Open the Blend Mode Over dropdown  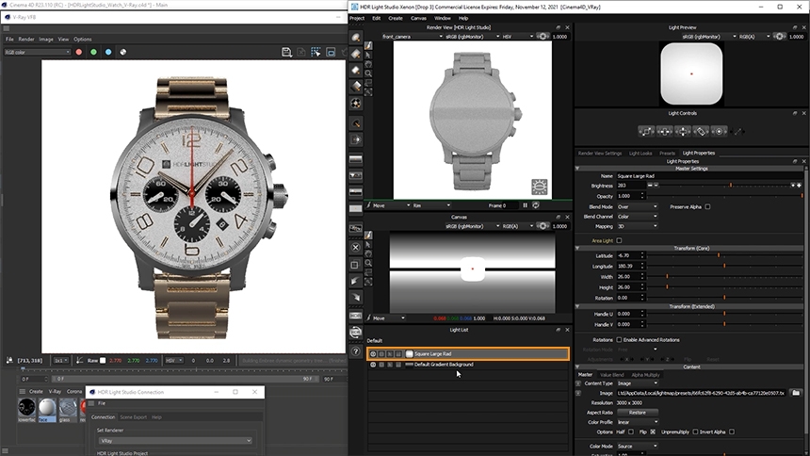(637, 207)
